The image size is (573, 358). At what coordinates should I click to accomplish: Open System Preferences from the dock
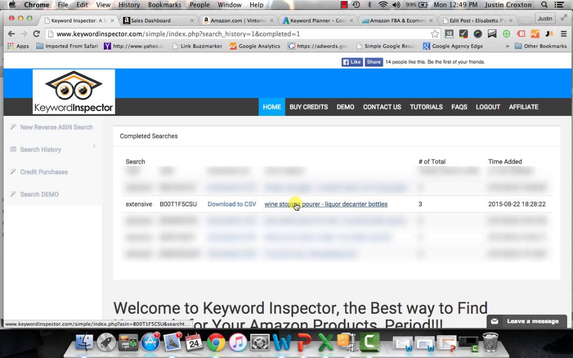(x=260, y=343)
